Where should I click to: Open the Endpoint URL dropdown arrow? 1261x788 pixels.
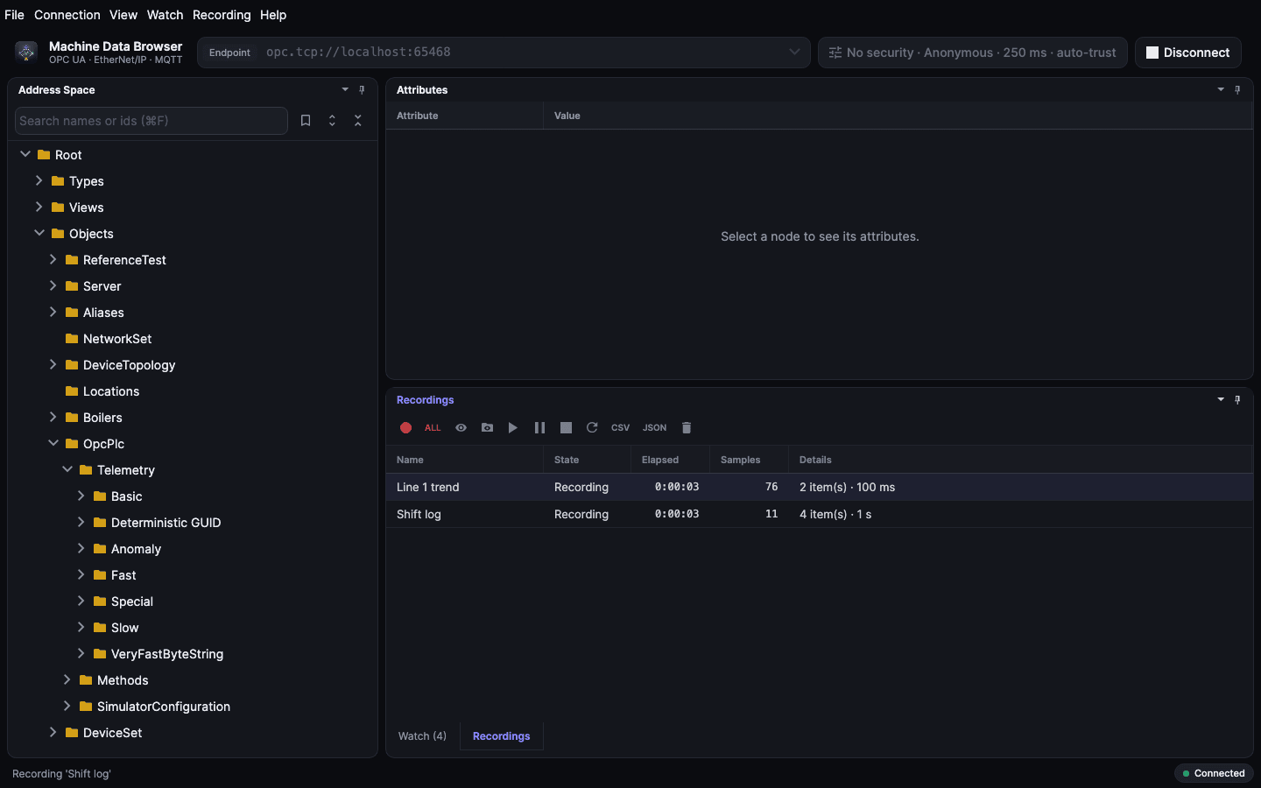coord(794,52)
